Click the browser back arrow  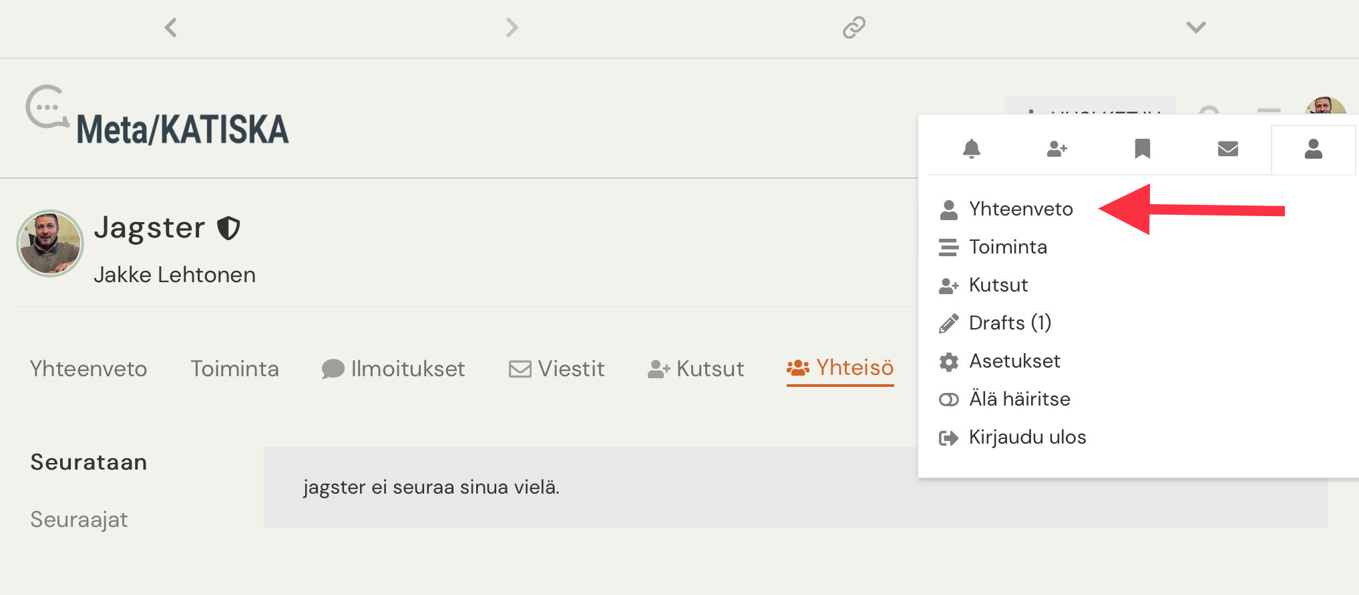coord(171,27)
